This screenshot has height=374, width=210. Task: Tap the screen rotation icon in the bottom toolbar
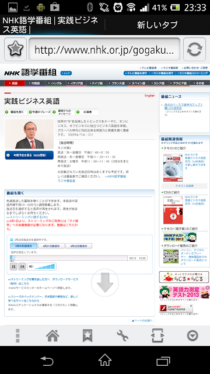tap(157, 335)
